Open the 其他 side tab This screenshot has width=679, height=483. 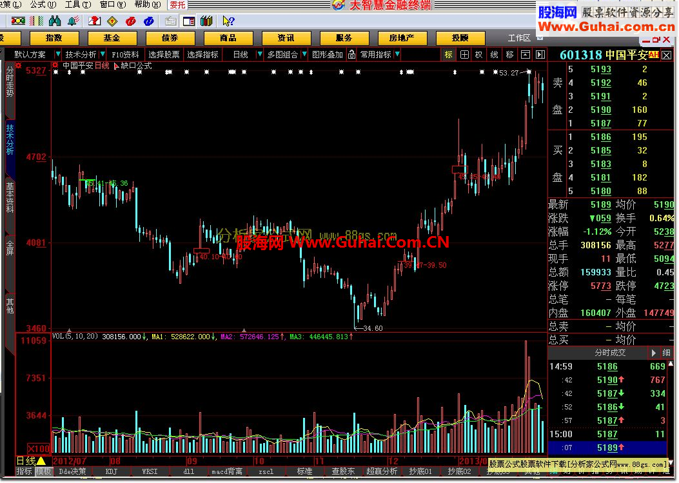pos(10,306)
